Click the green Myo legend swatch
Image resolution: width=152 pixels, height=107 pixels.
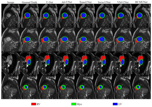tap(74, 104)
